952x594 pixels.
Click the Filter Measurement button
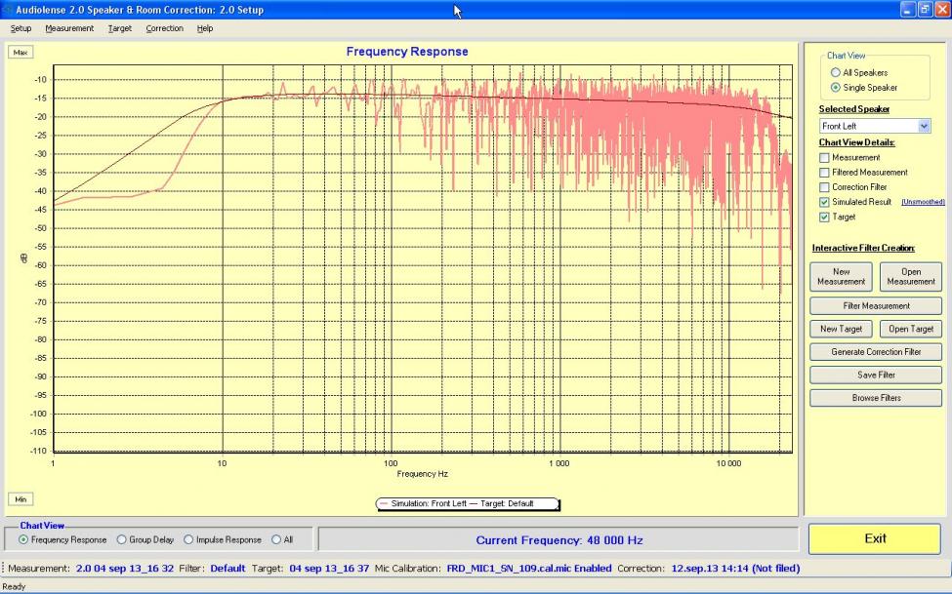point(876,306)
